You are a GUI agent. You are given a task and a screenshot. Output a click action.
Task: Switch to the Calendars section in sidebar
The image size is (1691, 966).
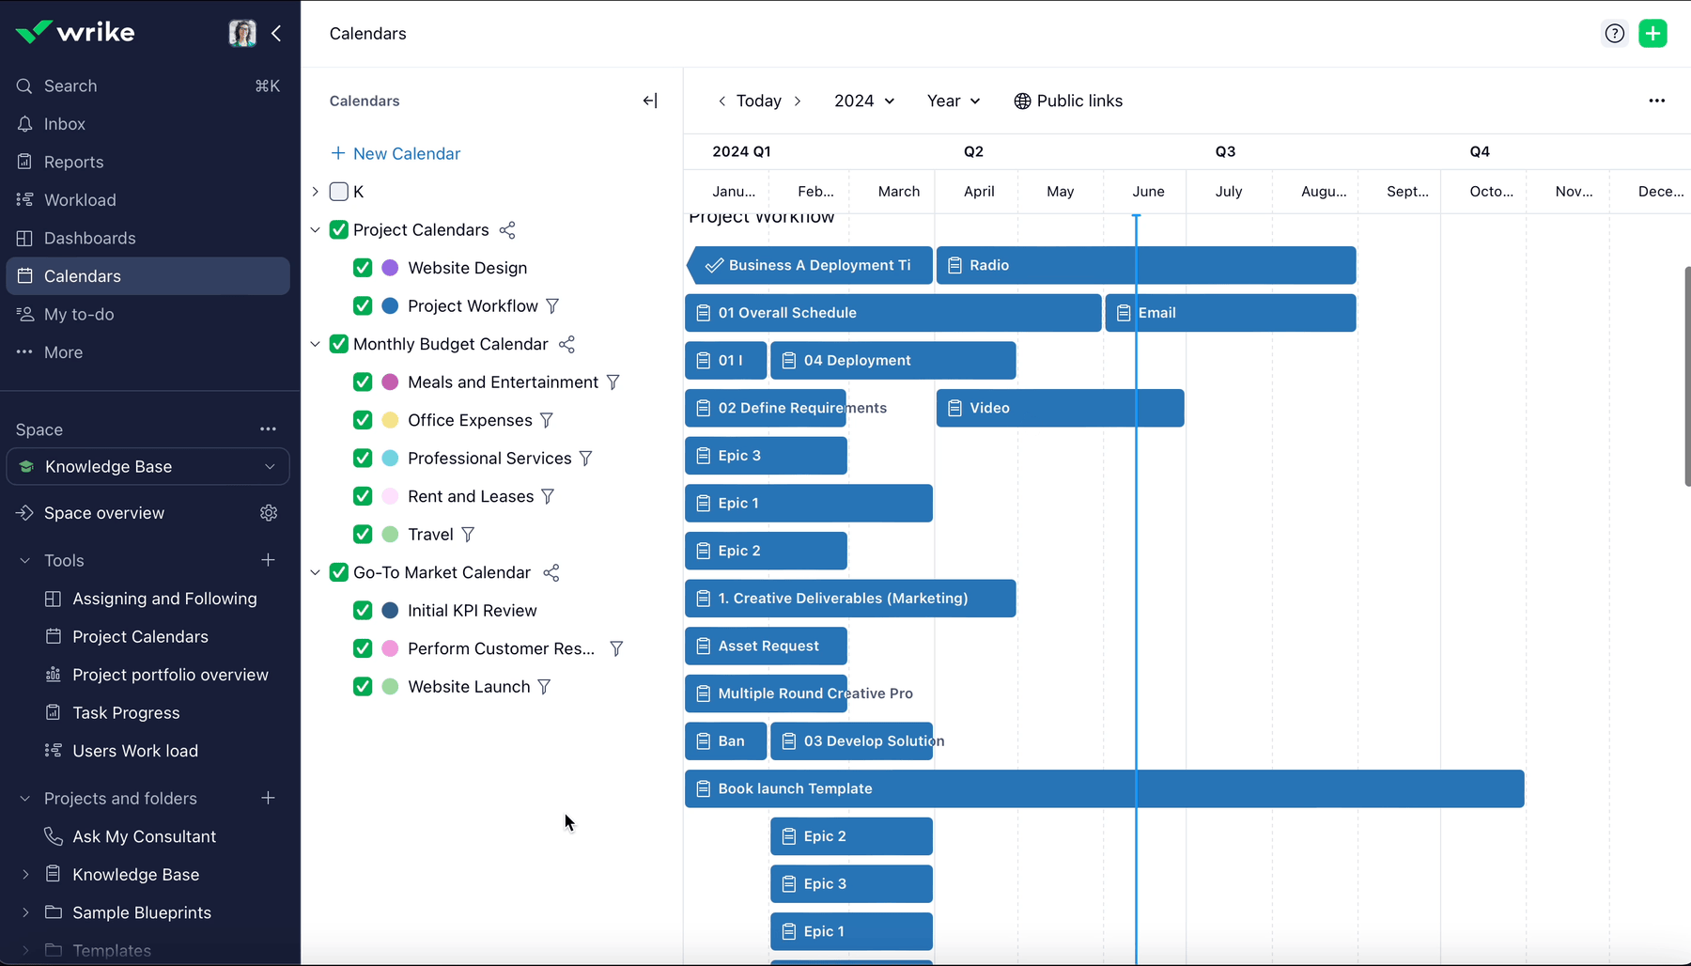(82, 275)
